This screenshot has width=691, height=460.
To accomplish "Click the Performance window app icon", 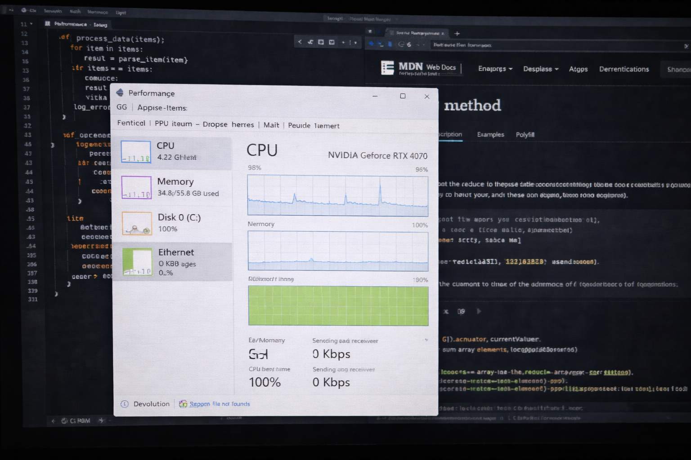I will (120, 93).
